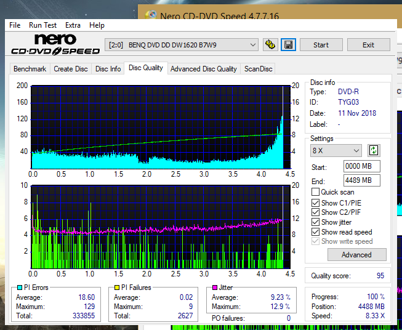The width and height of the screenshot is (402, 330).
Task: Click the yellow PI Failures color swatch
Action: click(x=117, y=288)
